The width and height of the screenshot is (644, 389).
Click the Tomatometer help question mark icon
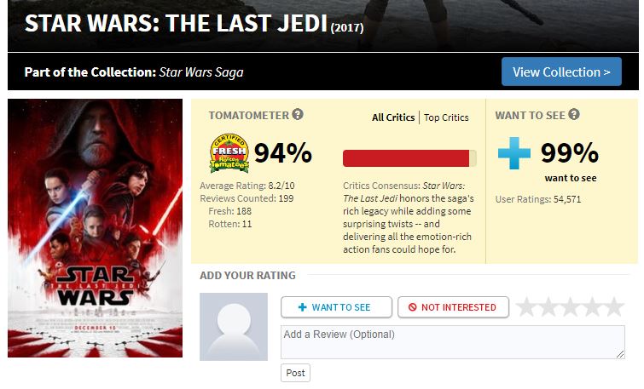click(298, 115)
